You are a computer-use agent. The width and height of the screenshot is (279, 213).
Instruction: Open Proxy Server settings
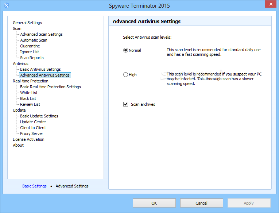click(31, 133)
